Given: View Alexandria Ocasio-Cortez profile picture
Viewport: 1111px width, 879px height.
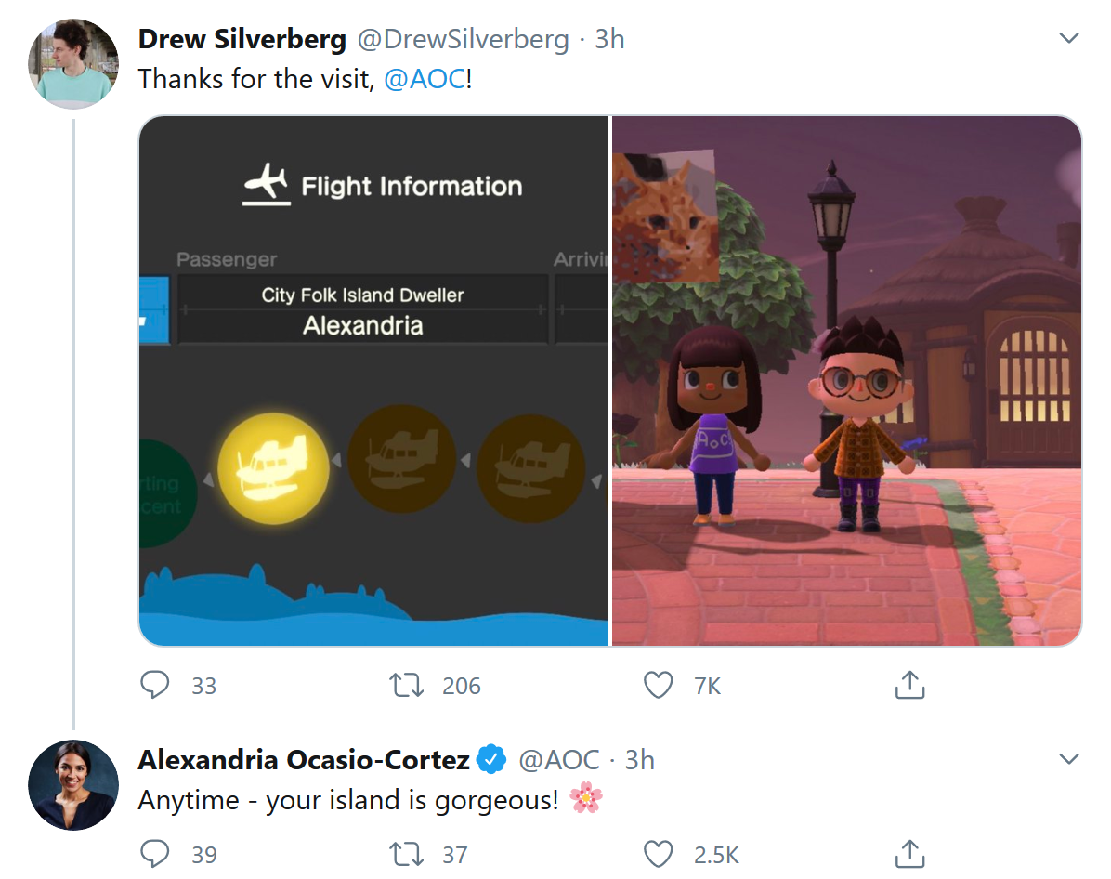Looking at the screenshot, I should click(x=73, y=785).
